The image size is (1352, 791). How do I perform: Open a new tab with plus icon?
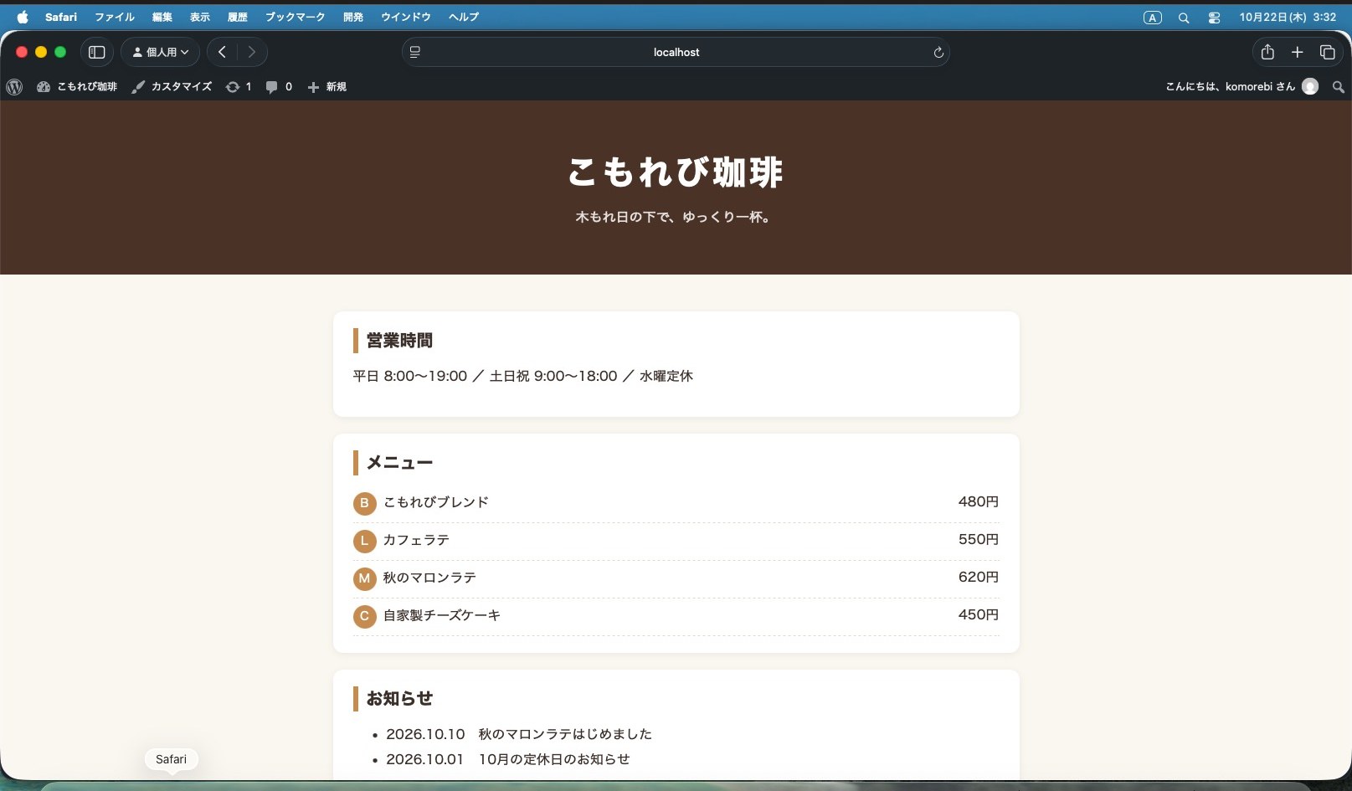[x=1297, y=52]
